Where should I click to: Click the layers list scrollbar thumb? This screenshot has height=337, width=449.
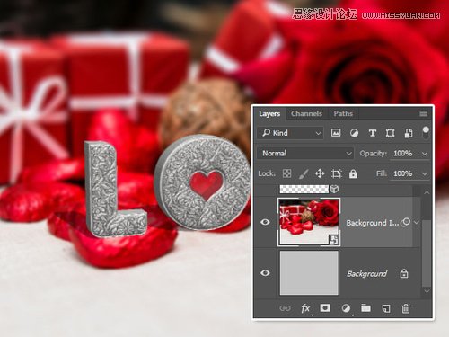427,253
